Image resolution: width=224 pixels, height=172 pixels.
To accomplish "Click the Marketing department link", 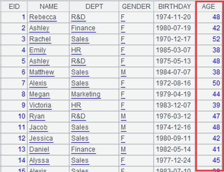I will click(x=86, y=94).
